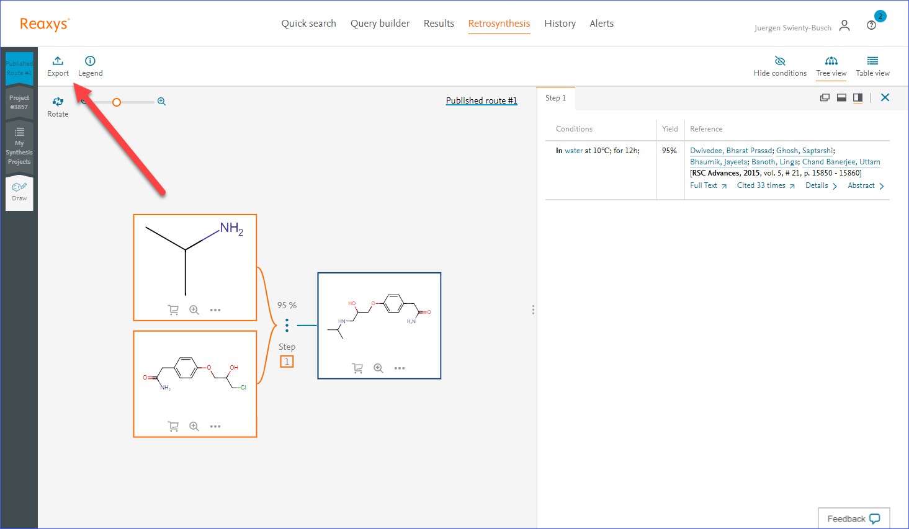Zoom into the product molecule structure
This screenshot has width=909, height=529.
(x=378, y=368)
